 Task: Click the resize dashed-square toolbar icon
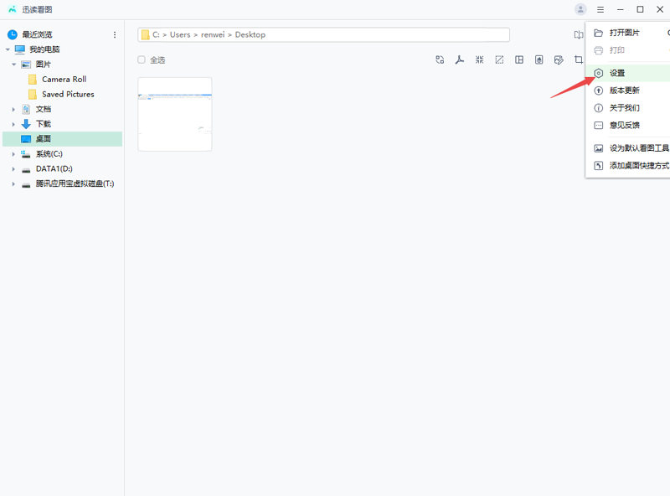(x=499, y=59)
